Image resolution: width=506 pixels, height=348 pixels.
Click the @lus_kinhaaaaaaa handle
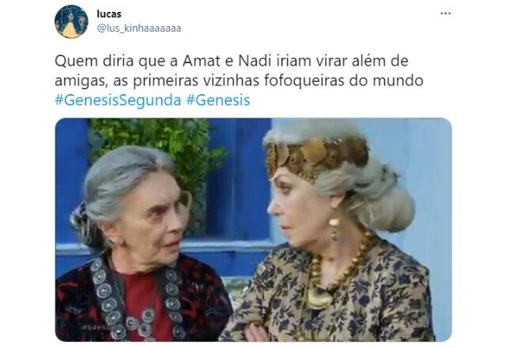(139, 28)
